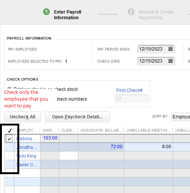Open the Pay Period Ends calendar icon

tap(170, 49)
